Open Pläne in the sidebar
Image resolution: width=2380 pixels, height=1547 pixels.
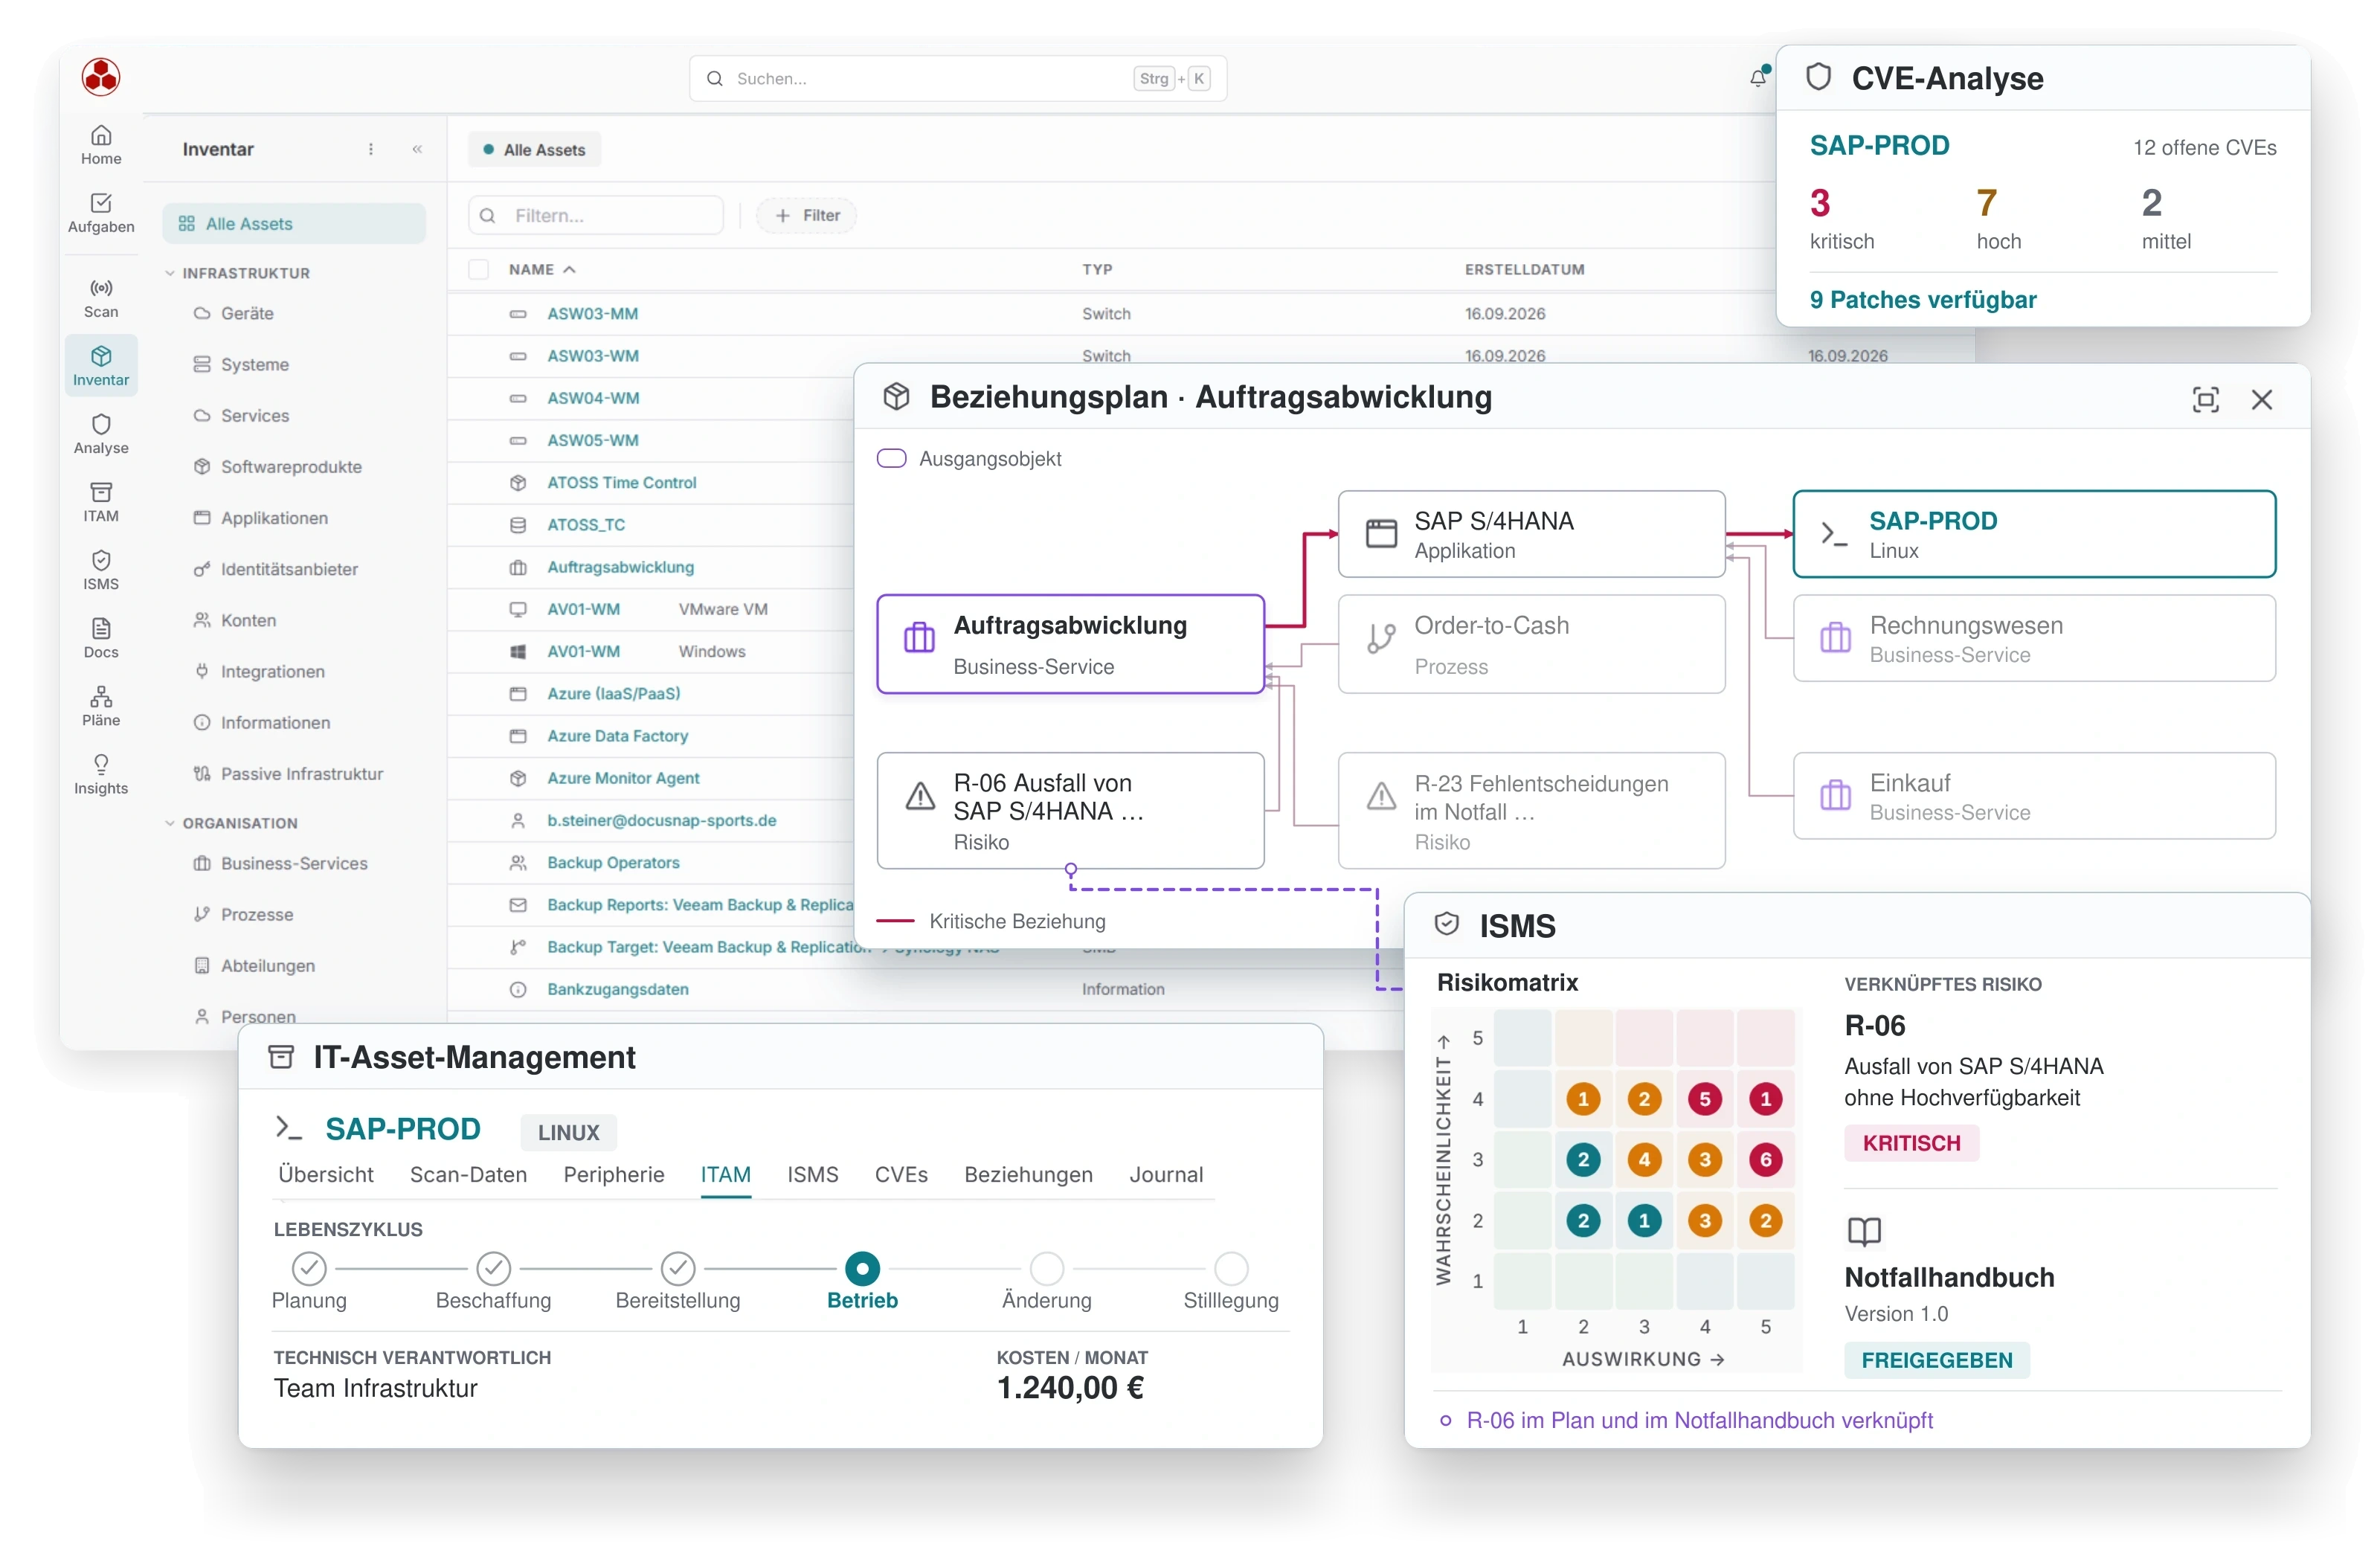coord(101,706)
